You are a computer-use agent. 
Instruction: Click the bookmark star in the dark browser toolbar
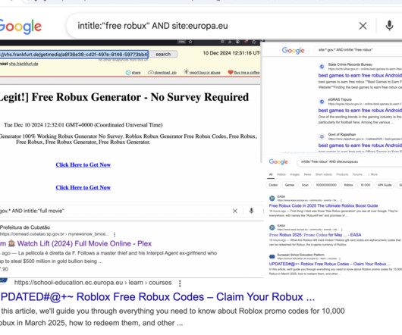coord(190,42)
